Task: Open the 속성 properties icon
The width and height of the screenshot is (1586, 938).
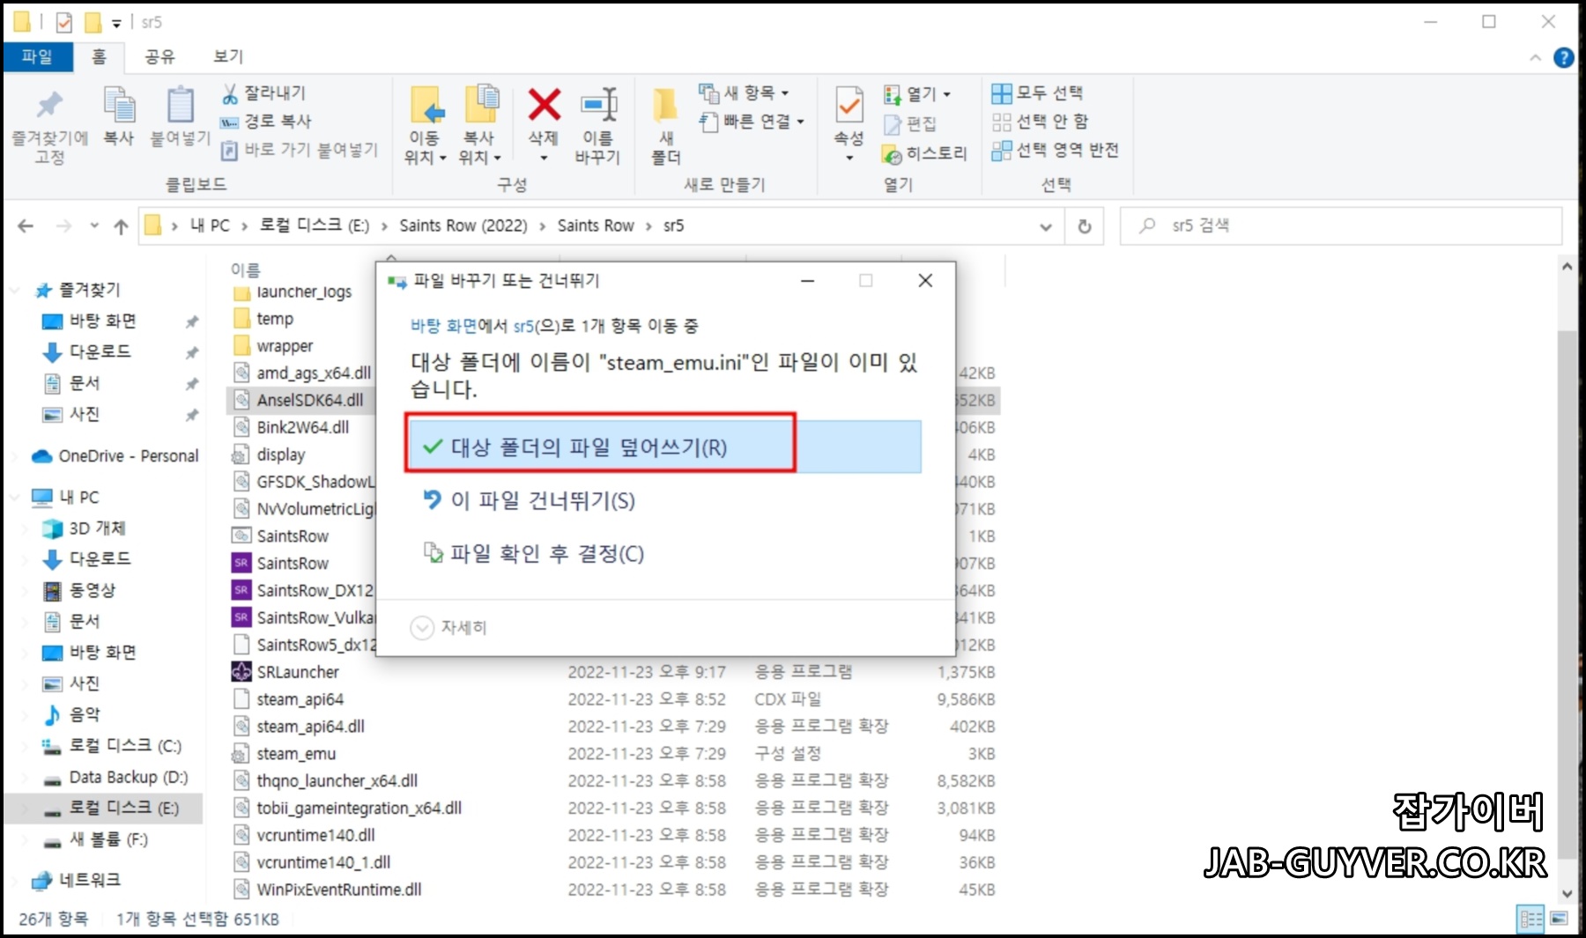Action: pos(849,106)
